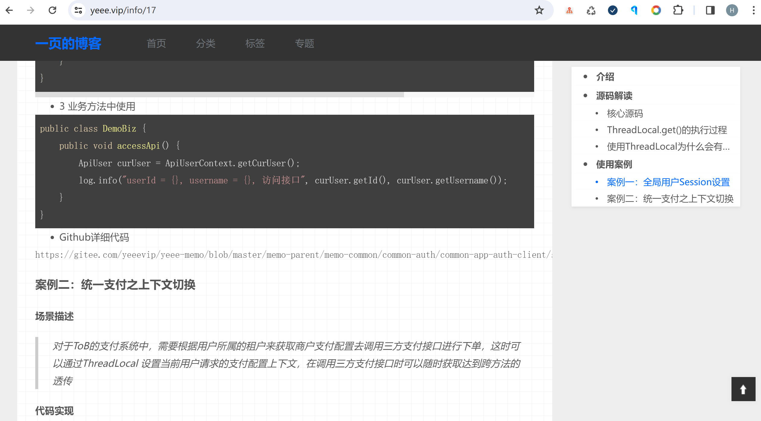Viewport: 761px width, 421px height.
Task: Click the dark checkmark extension icon
Action: point(612,10)
